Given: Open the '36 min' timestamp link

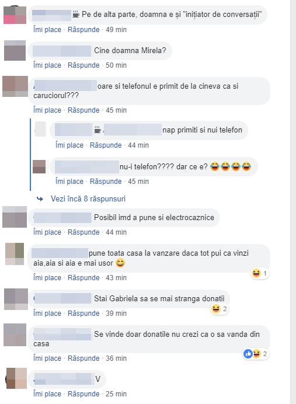Looking at the screenshot, I should click(116, 358).
